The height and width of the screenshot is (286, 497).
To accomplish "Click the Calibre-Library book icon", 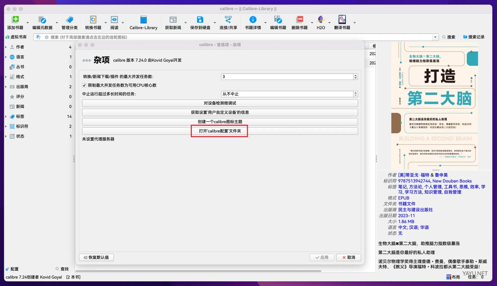I will [143, 20].
